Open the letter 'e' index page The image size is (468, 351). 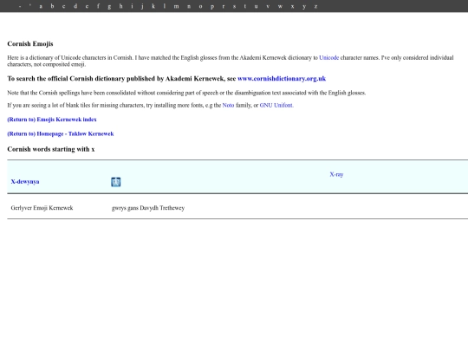click(87, 6)
